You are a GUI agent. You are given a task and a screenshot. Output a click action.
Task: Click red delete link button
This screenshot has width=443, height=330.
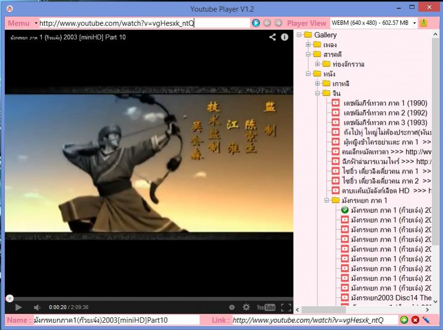(x=415, y=320)
